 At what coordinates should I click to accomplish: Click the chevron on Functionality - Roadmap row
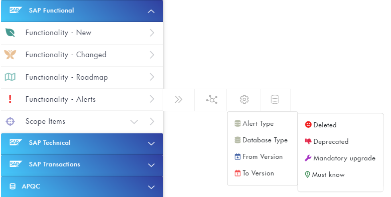pos(152,77)
